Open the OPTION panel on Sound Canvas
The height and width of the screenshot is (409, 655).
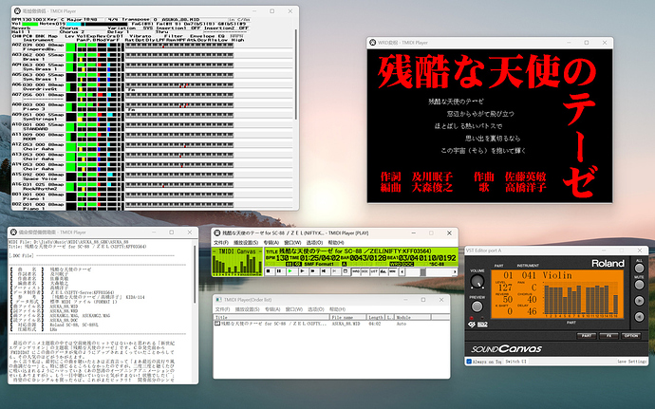click(630, 336)
